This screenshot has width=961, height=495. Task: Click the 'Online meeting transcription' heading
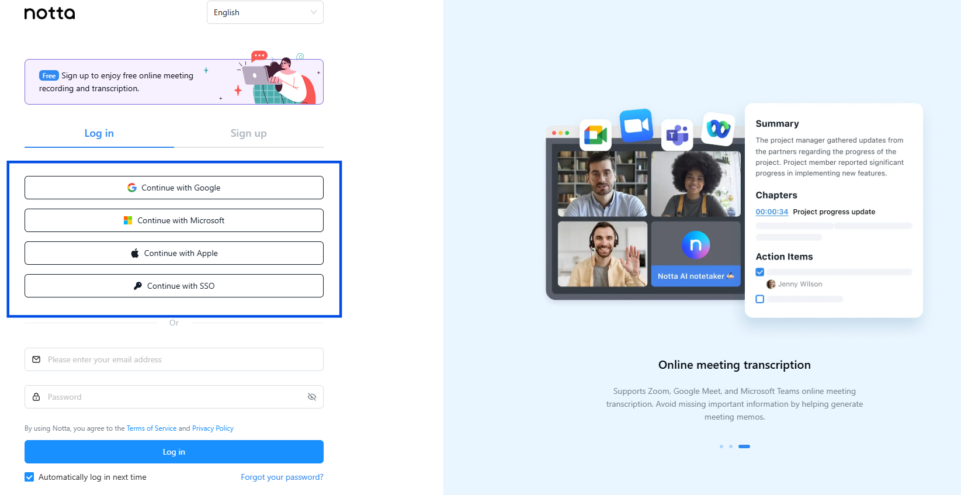[734, 365]
